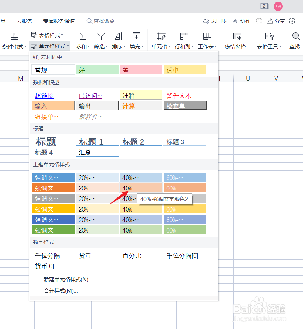Viewport: 303px width, 329px height.
Task: Apply the 标题 3 heading style
Action: pos(185,142)
